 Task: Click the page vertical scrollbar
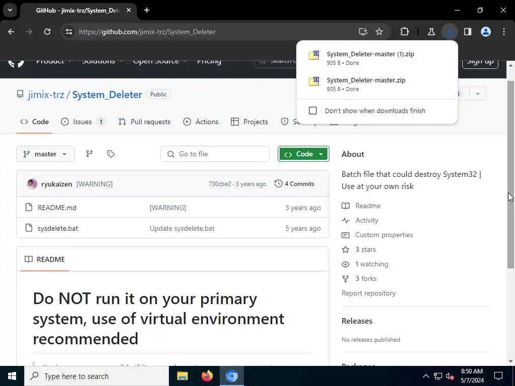[x=511, y=174]
